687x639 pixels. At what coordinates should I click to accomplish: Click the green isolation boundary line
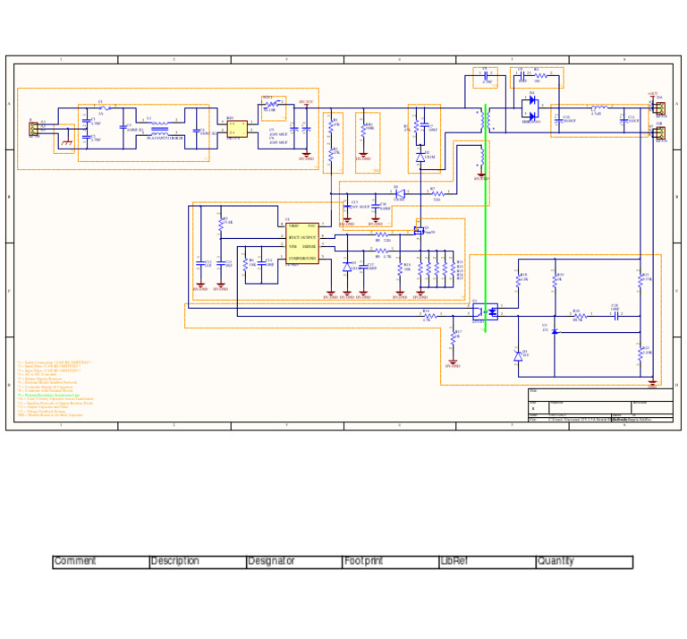486,217
